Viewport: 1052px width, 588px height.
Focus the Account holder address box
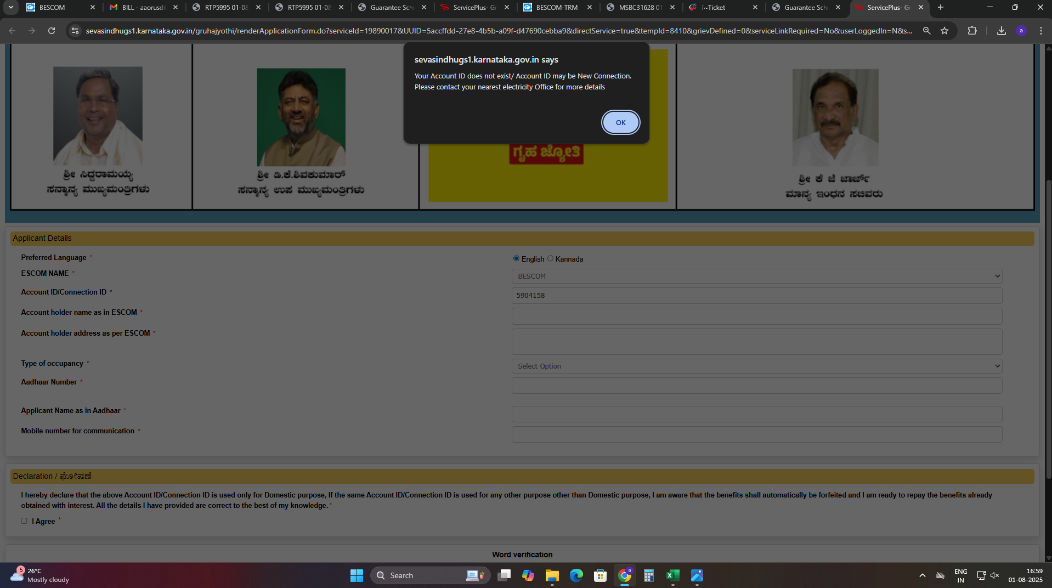click(757, 342)
